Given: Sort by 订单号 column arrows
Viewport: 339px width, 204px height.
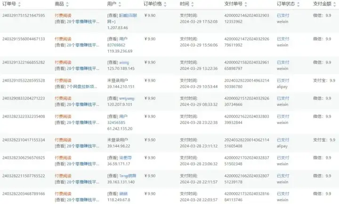Looking at the screenshot, I should (19, 4).
